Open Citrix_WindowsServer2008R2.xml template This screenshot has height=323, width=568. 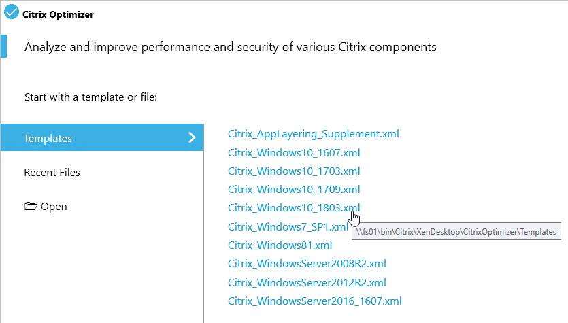tap(307, 264)
